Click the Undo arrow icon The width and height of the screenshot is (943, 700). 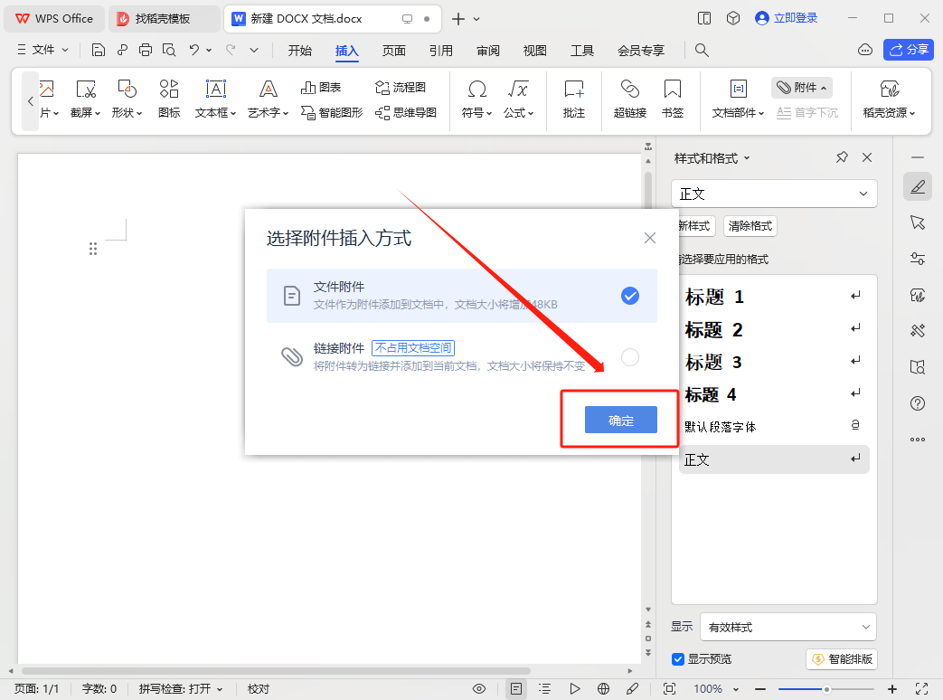coord(193,50)
